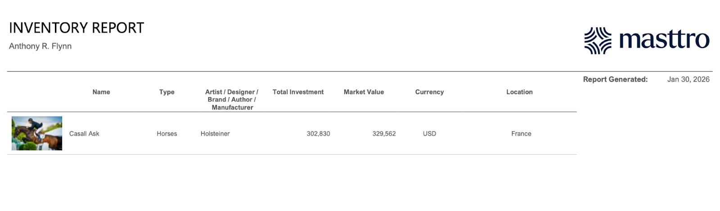
Task: Click the Masttro starburst logo icon
Action: click(598, 40)
